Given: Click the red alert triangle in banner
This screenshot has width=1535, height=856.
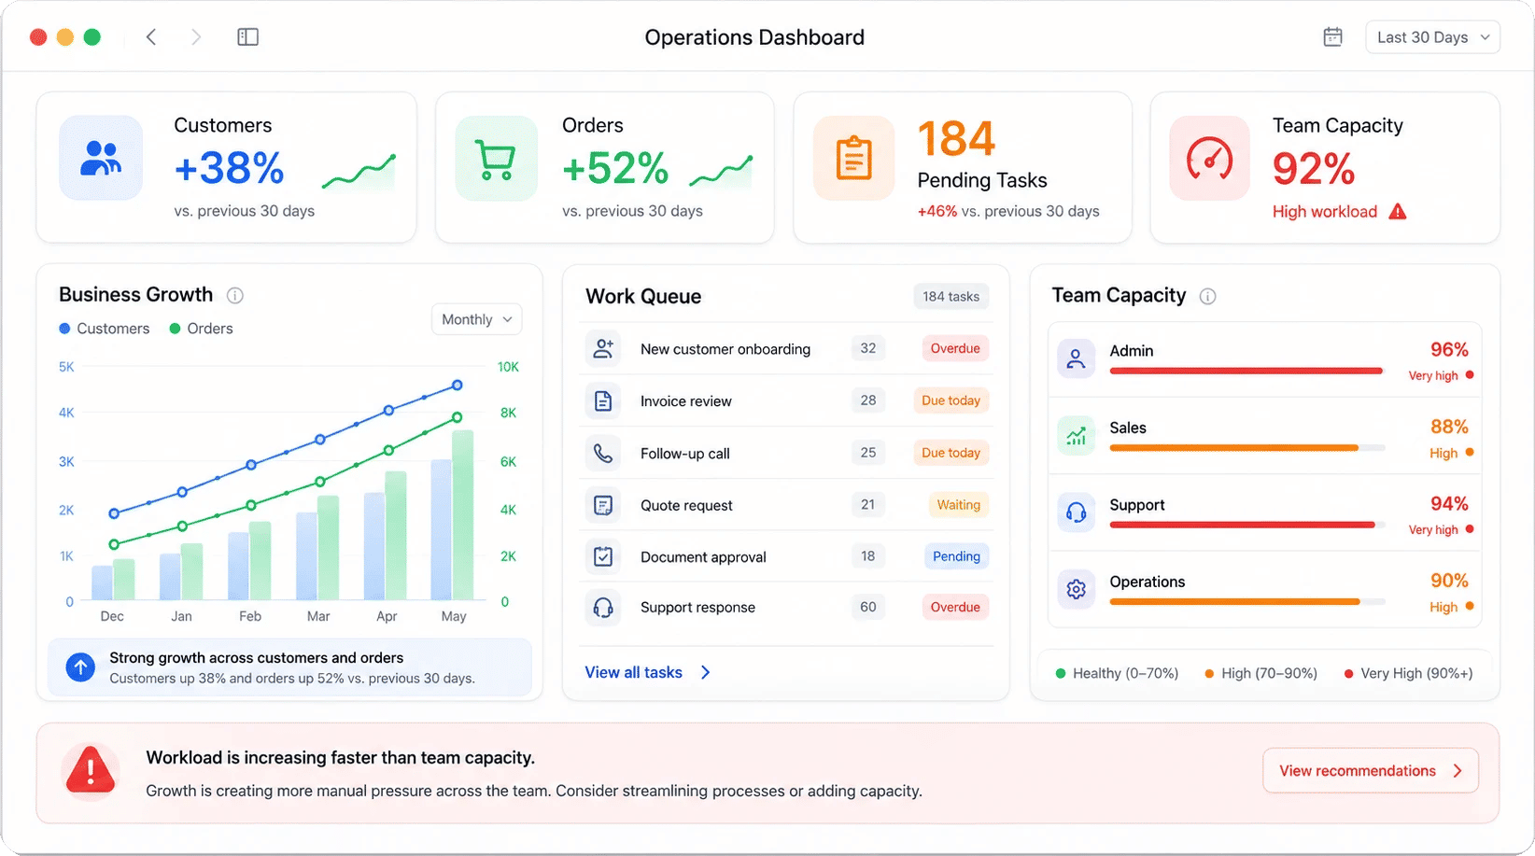Looking at the screenshot, I should point(90,772).
